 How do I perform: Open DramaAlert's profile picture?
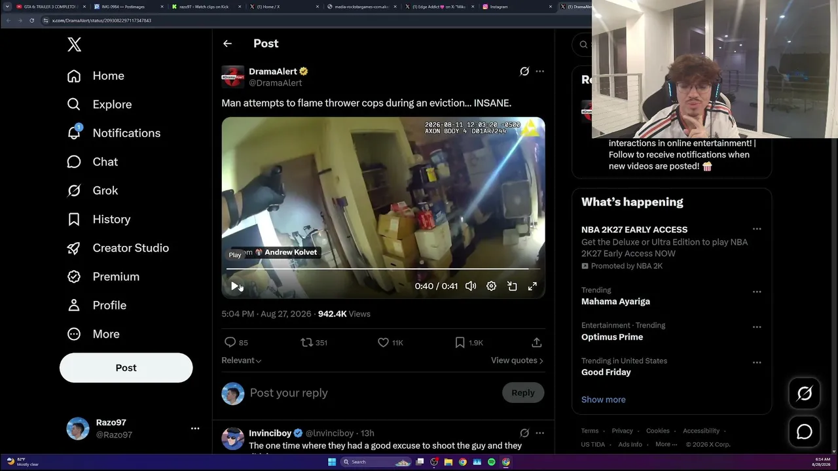[x=232, y=77]
